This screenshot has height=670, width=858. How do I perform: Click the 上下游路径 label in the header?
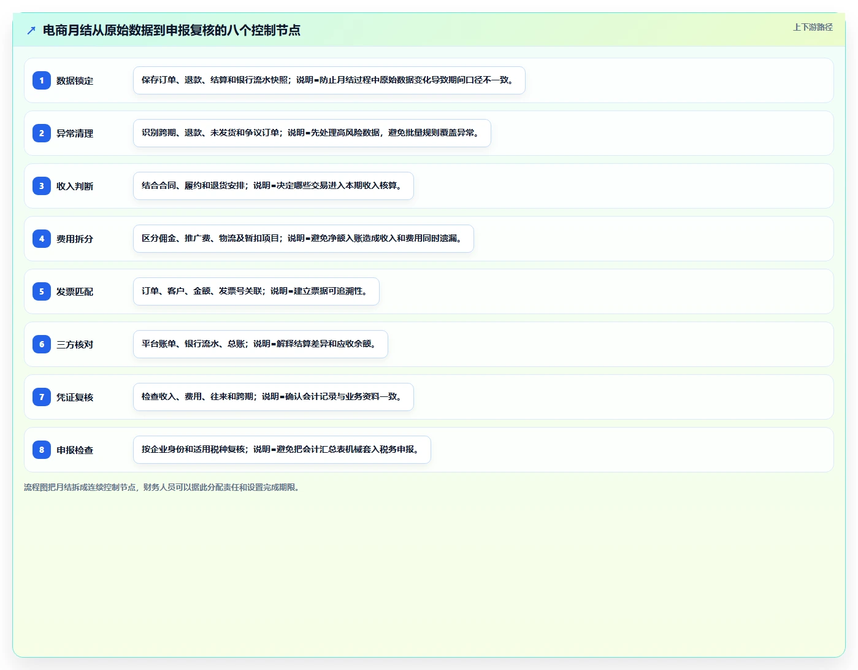813,27
